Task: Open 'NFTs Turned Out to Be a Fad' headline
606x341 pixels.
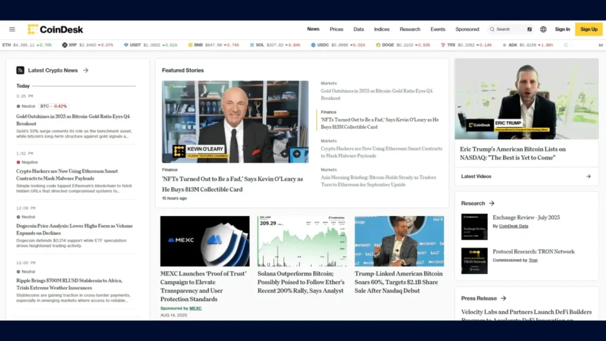Action: click(232, 184)
